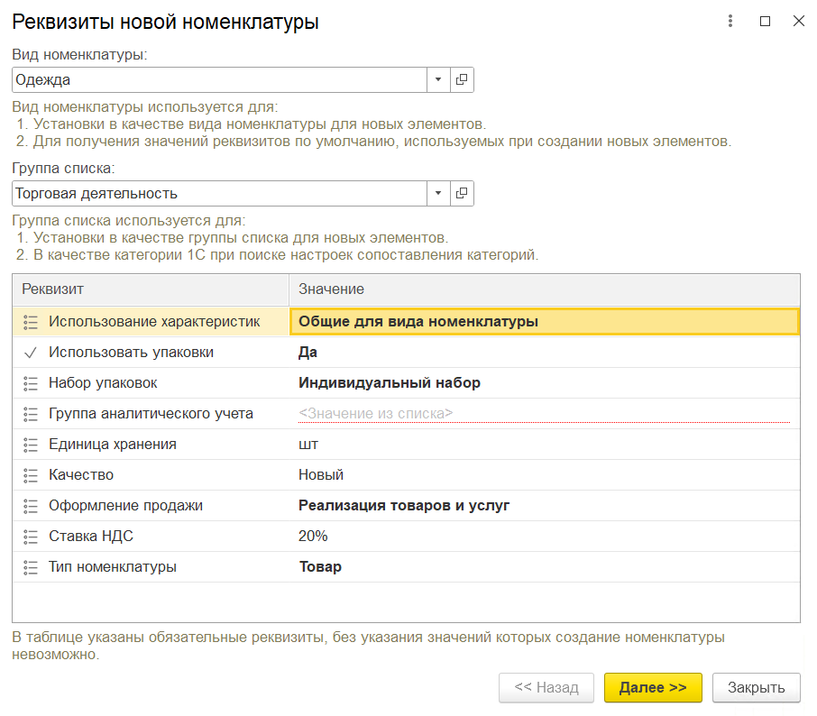This screenshot has height=716, width=817.
Task: Open the Одежда item form button
Action: [x=462, y=79]
